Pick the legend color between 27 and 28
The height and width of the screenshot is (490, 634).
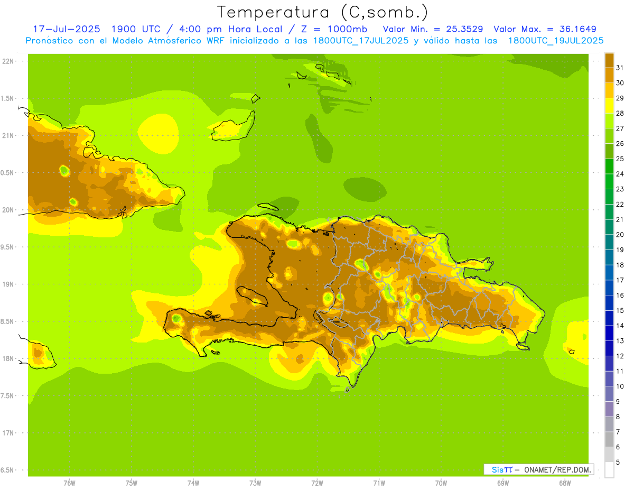point(609,121)
